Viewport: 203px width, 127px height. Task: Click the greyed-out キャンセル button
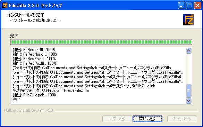coord(182,119)
